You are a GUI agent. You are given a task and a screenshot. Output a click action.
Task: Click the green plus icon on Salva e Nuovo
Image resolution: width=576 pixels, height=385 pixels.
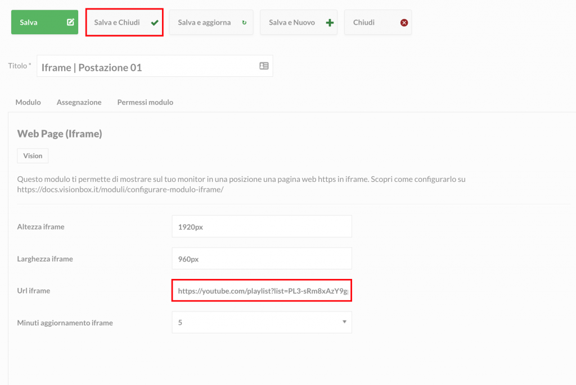tap(330, 23)
